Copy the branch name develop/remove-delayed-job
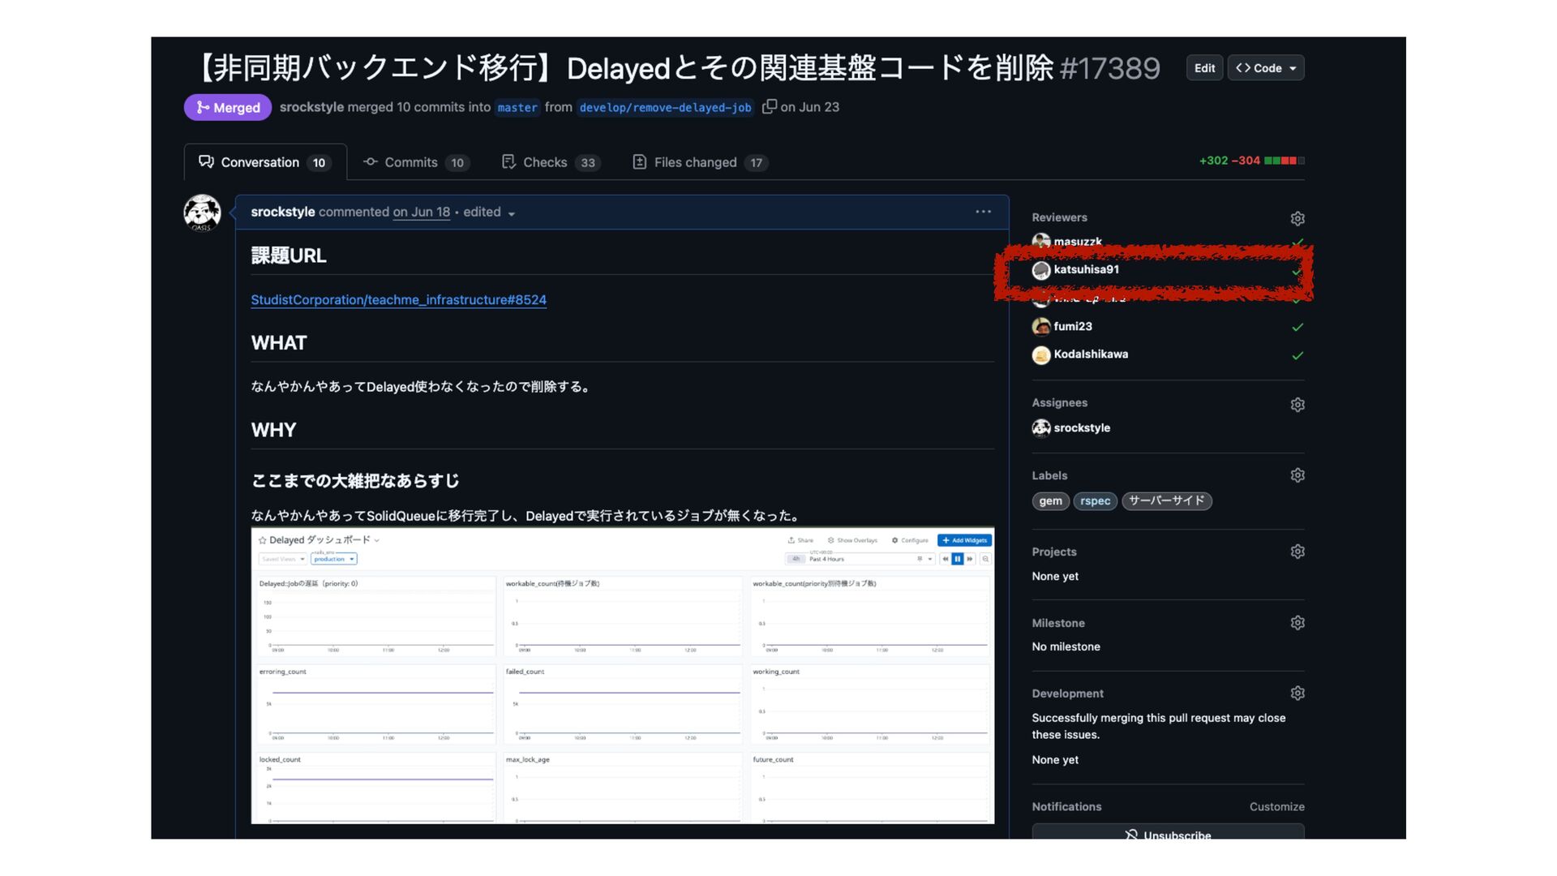The image size is (1557, 876). (x=769, y=106)
